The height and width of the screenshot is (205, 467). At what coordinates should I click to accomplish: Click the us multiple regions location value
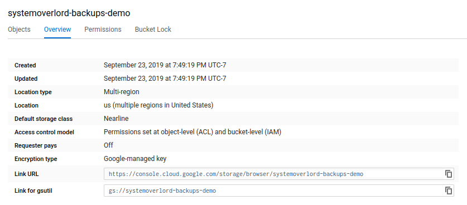158,105
